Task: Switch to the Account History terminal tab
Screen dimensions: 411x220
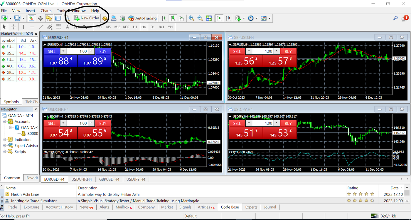Action: tap(59, 207)
